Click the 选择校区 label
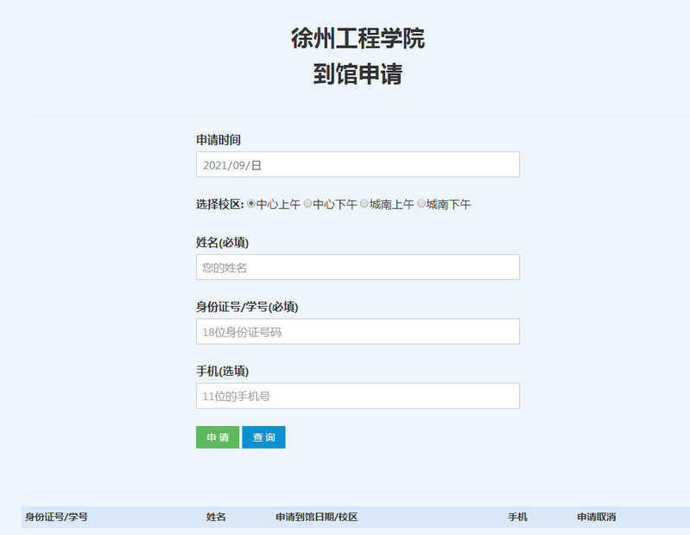 tap(220, 205)
